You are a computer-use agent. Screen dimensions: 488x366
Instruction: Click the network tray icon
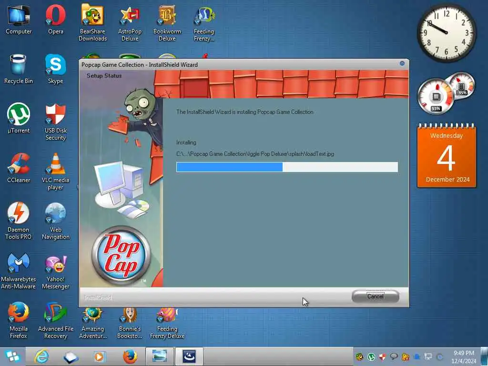coord(428,357)
